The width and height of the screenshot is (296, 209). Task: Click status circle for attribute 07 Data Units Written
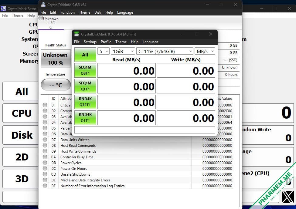click(45, 140)
